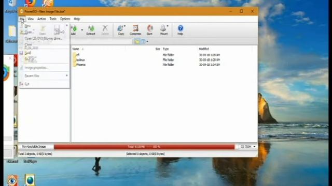
Task: Click the Modified date of the efi row
Action: [210, 55]
